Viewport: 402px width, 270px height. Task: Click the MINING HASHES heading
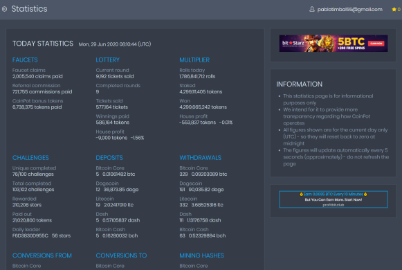[201, 255]
